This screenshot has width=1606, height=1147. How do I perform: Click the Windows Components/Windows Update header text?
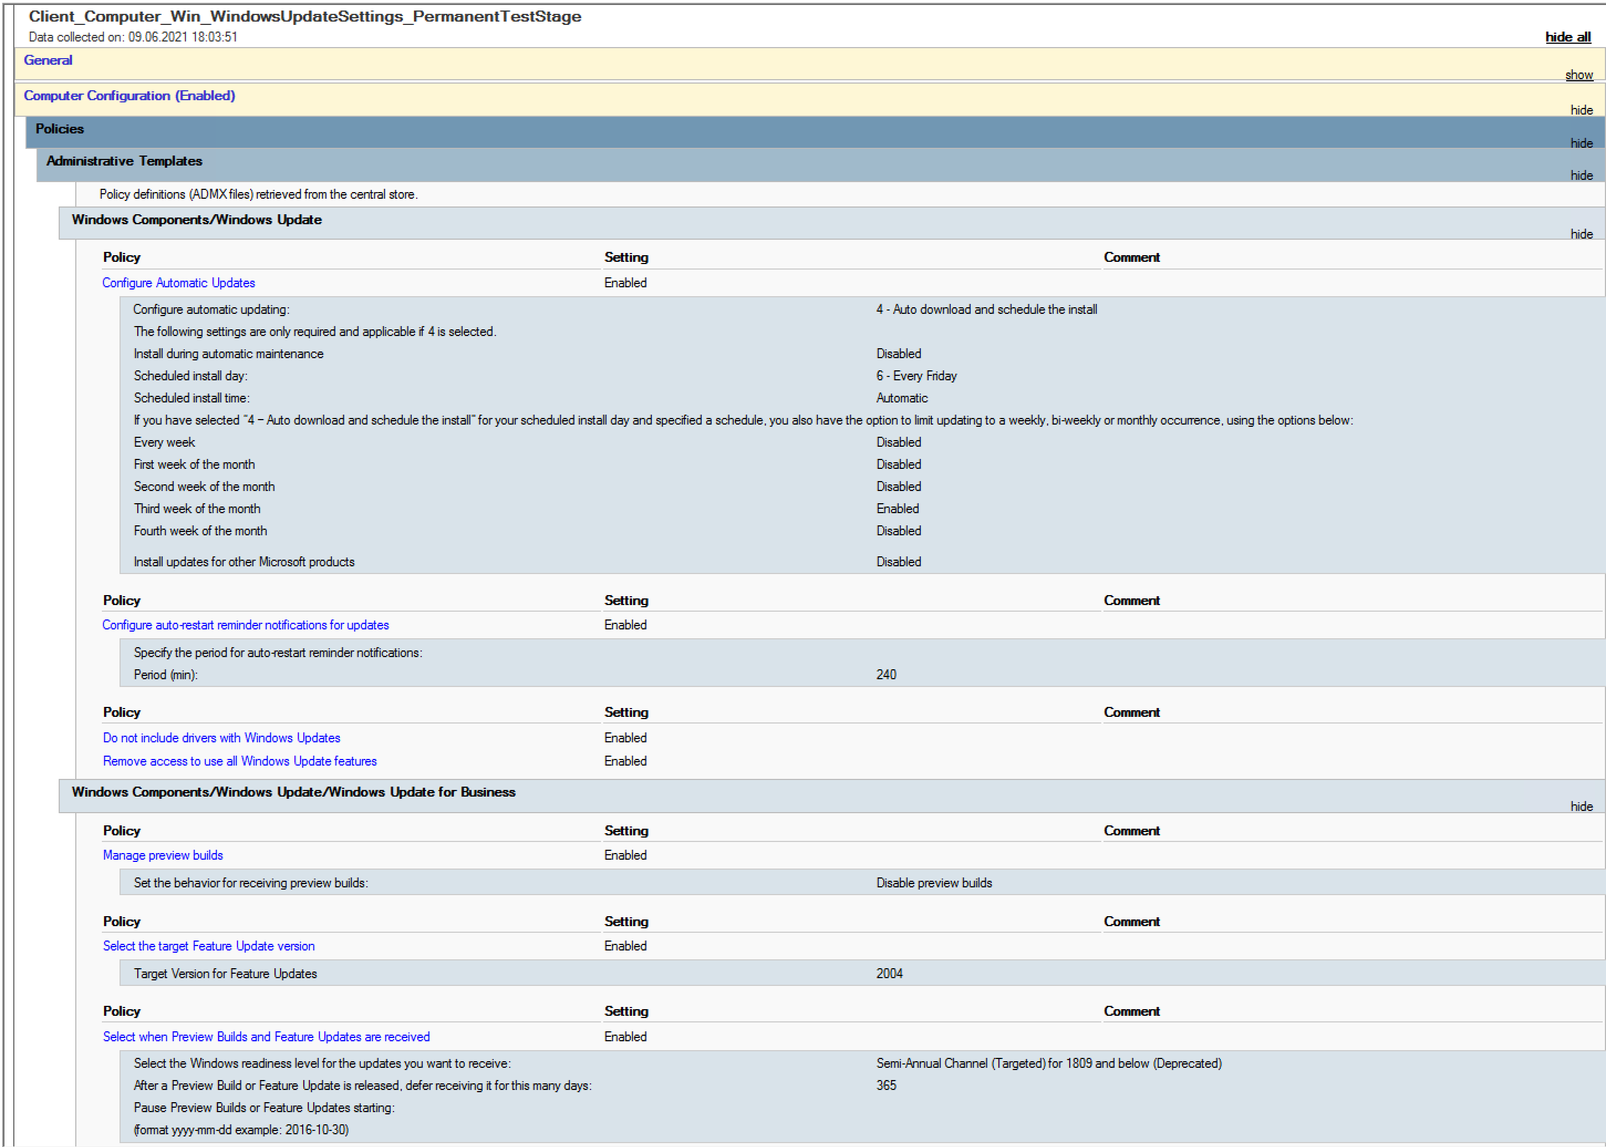197,220
